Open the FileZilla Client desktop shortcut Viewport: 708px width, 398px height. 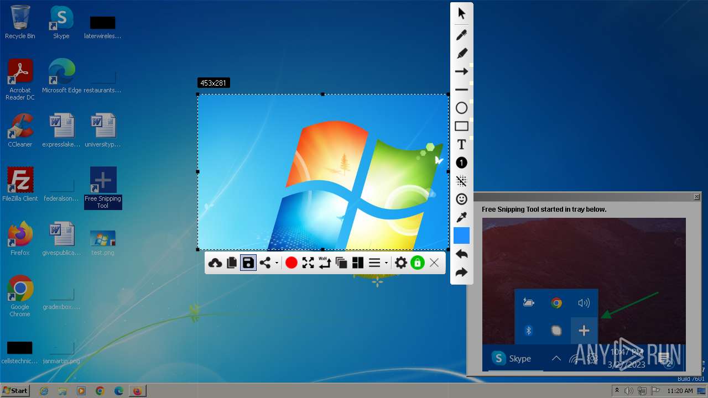(20, 185)
